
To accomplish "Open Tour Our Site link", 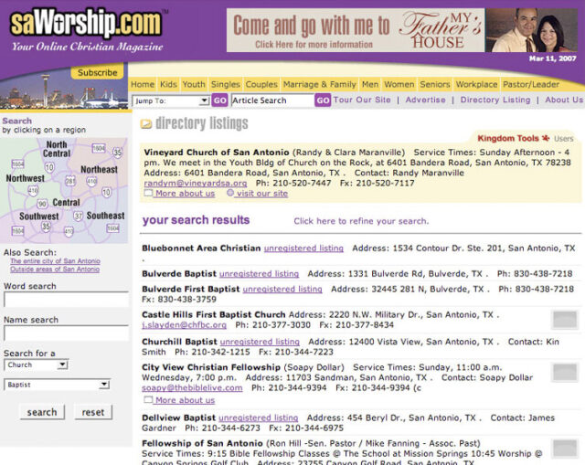I will [362, 100].
